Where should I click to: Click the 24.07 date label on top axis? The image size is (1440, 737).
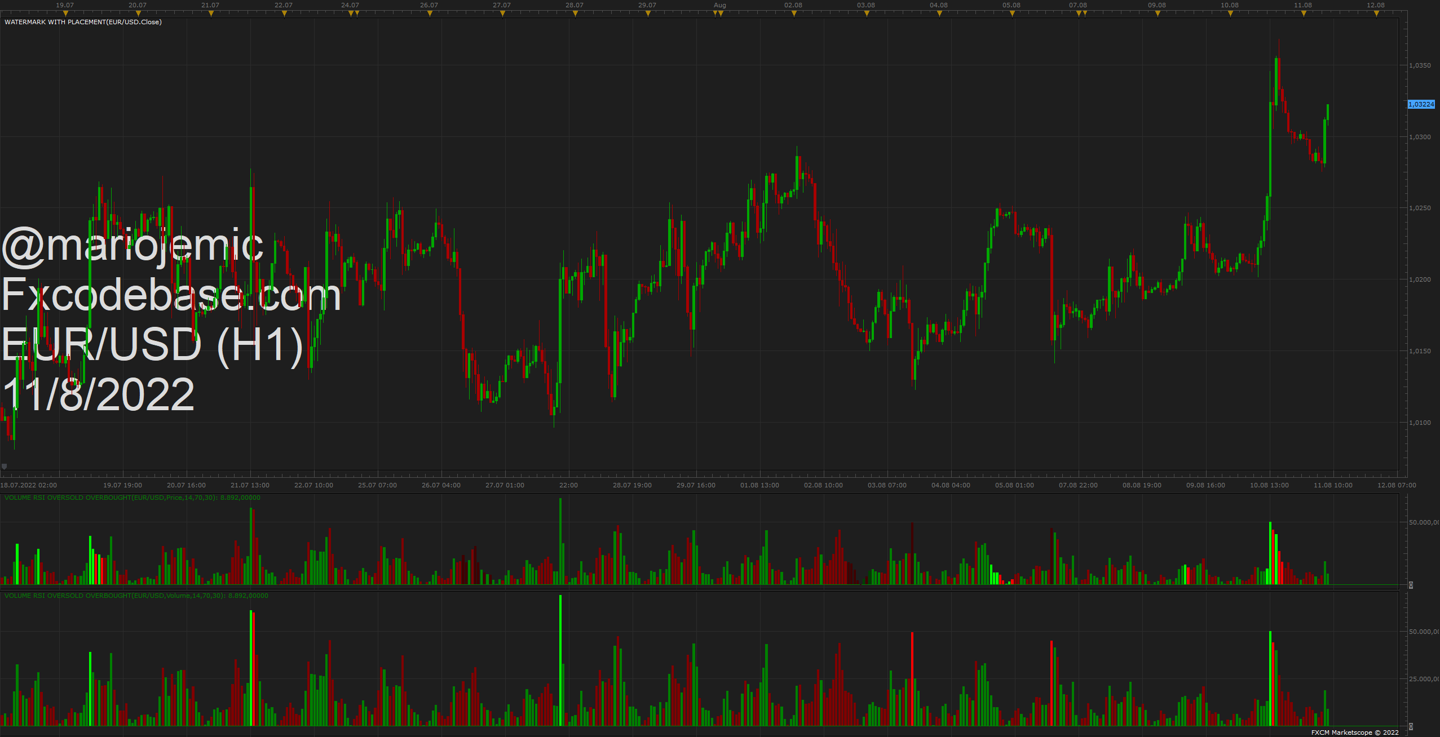click(x=350, y=5)
